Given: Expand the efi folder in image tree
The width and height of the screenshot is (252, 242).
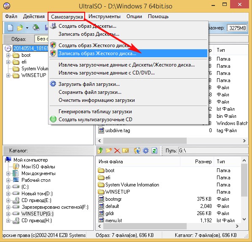Looking at the screenshot, I should click(8, 62).
